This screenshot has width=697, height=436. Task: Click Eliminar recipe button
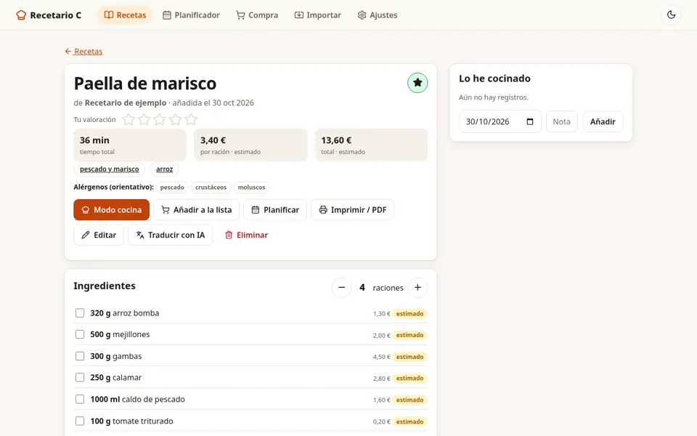(x=246, y=235)
